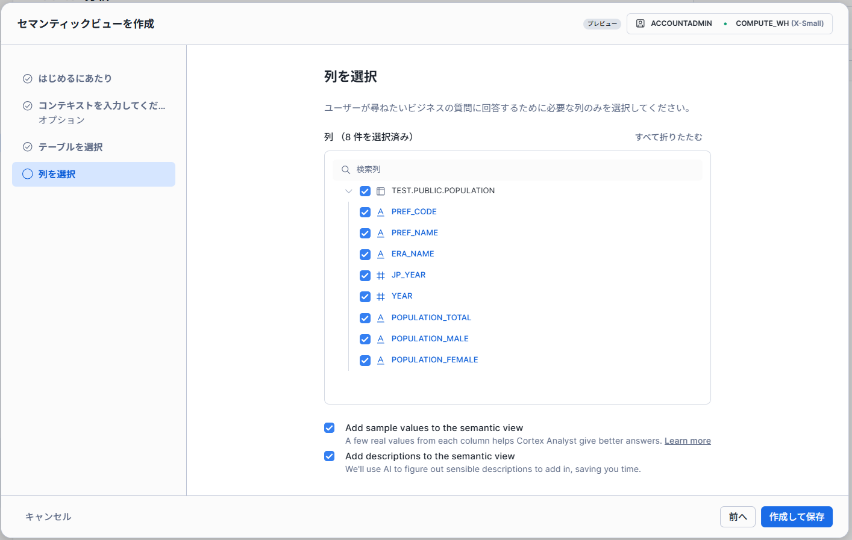Focus the 検索列 search field
The width and height of the screenshot is (852, 540).
(518, 170)
